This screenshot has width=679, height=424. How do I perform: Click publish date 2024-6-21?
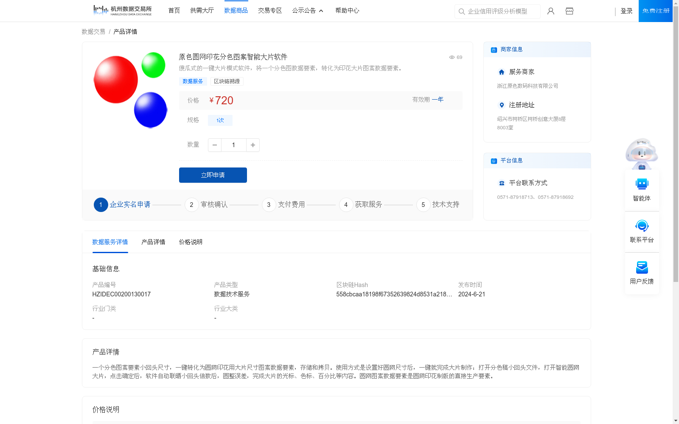point(471,294)
